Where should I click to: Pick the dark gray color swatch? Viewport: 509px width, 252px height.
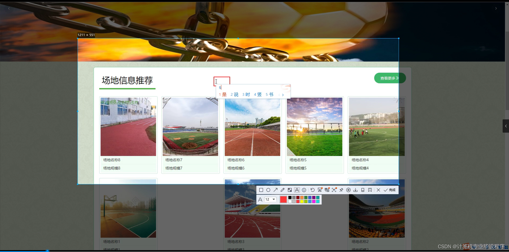point(294,197)
